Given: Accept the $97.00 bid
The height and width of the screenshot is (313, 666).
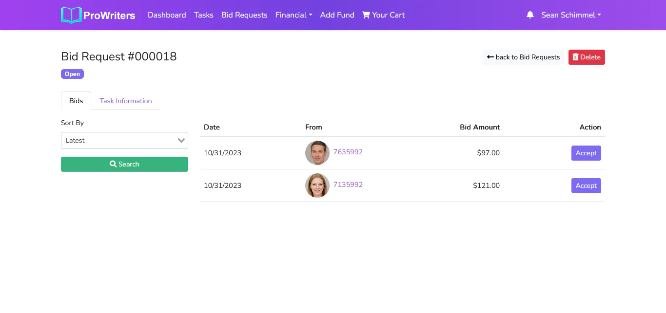Looking at the screenshot, I should click(586, 153).
